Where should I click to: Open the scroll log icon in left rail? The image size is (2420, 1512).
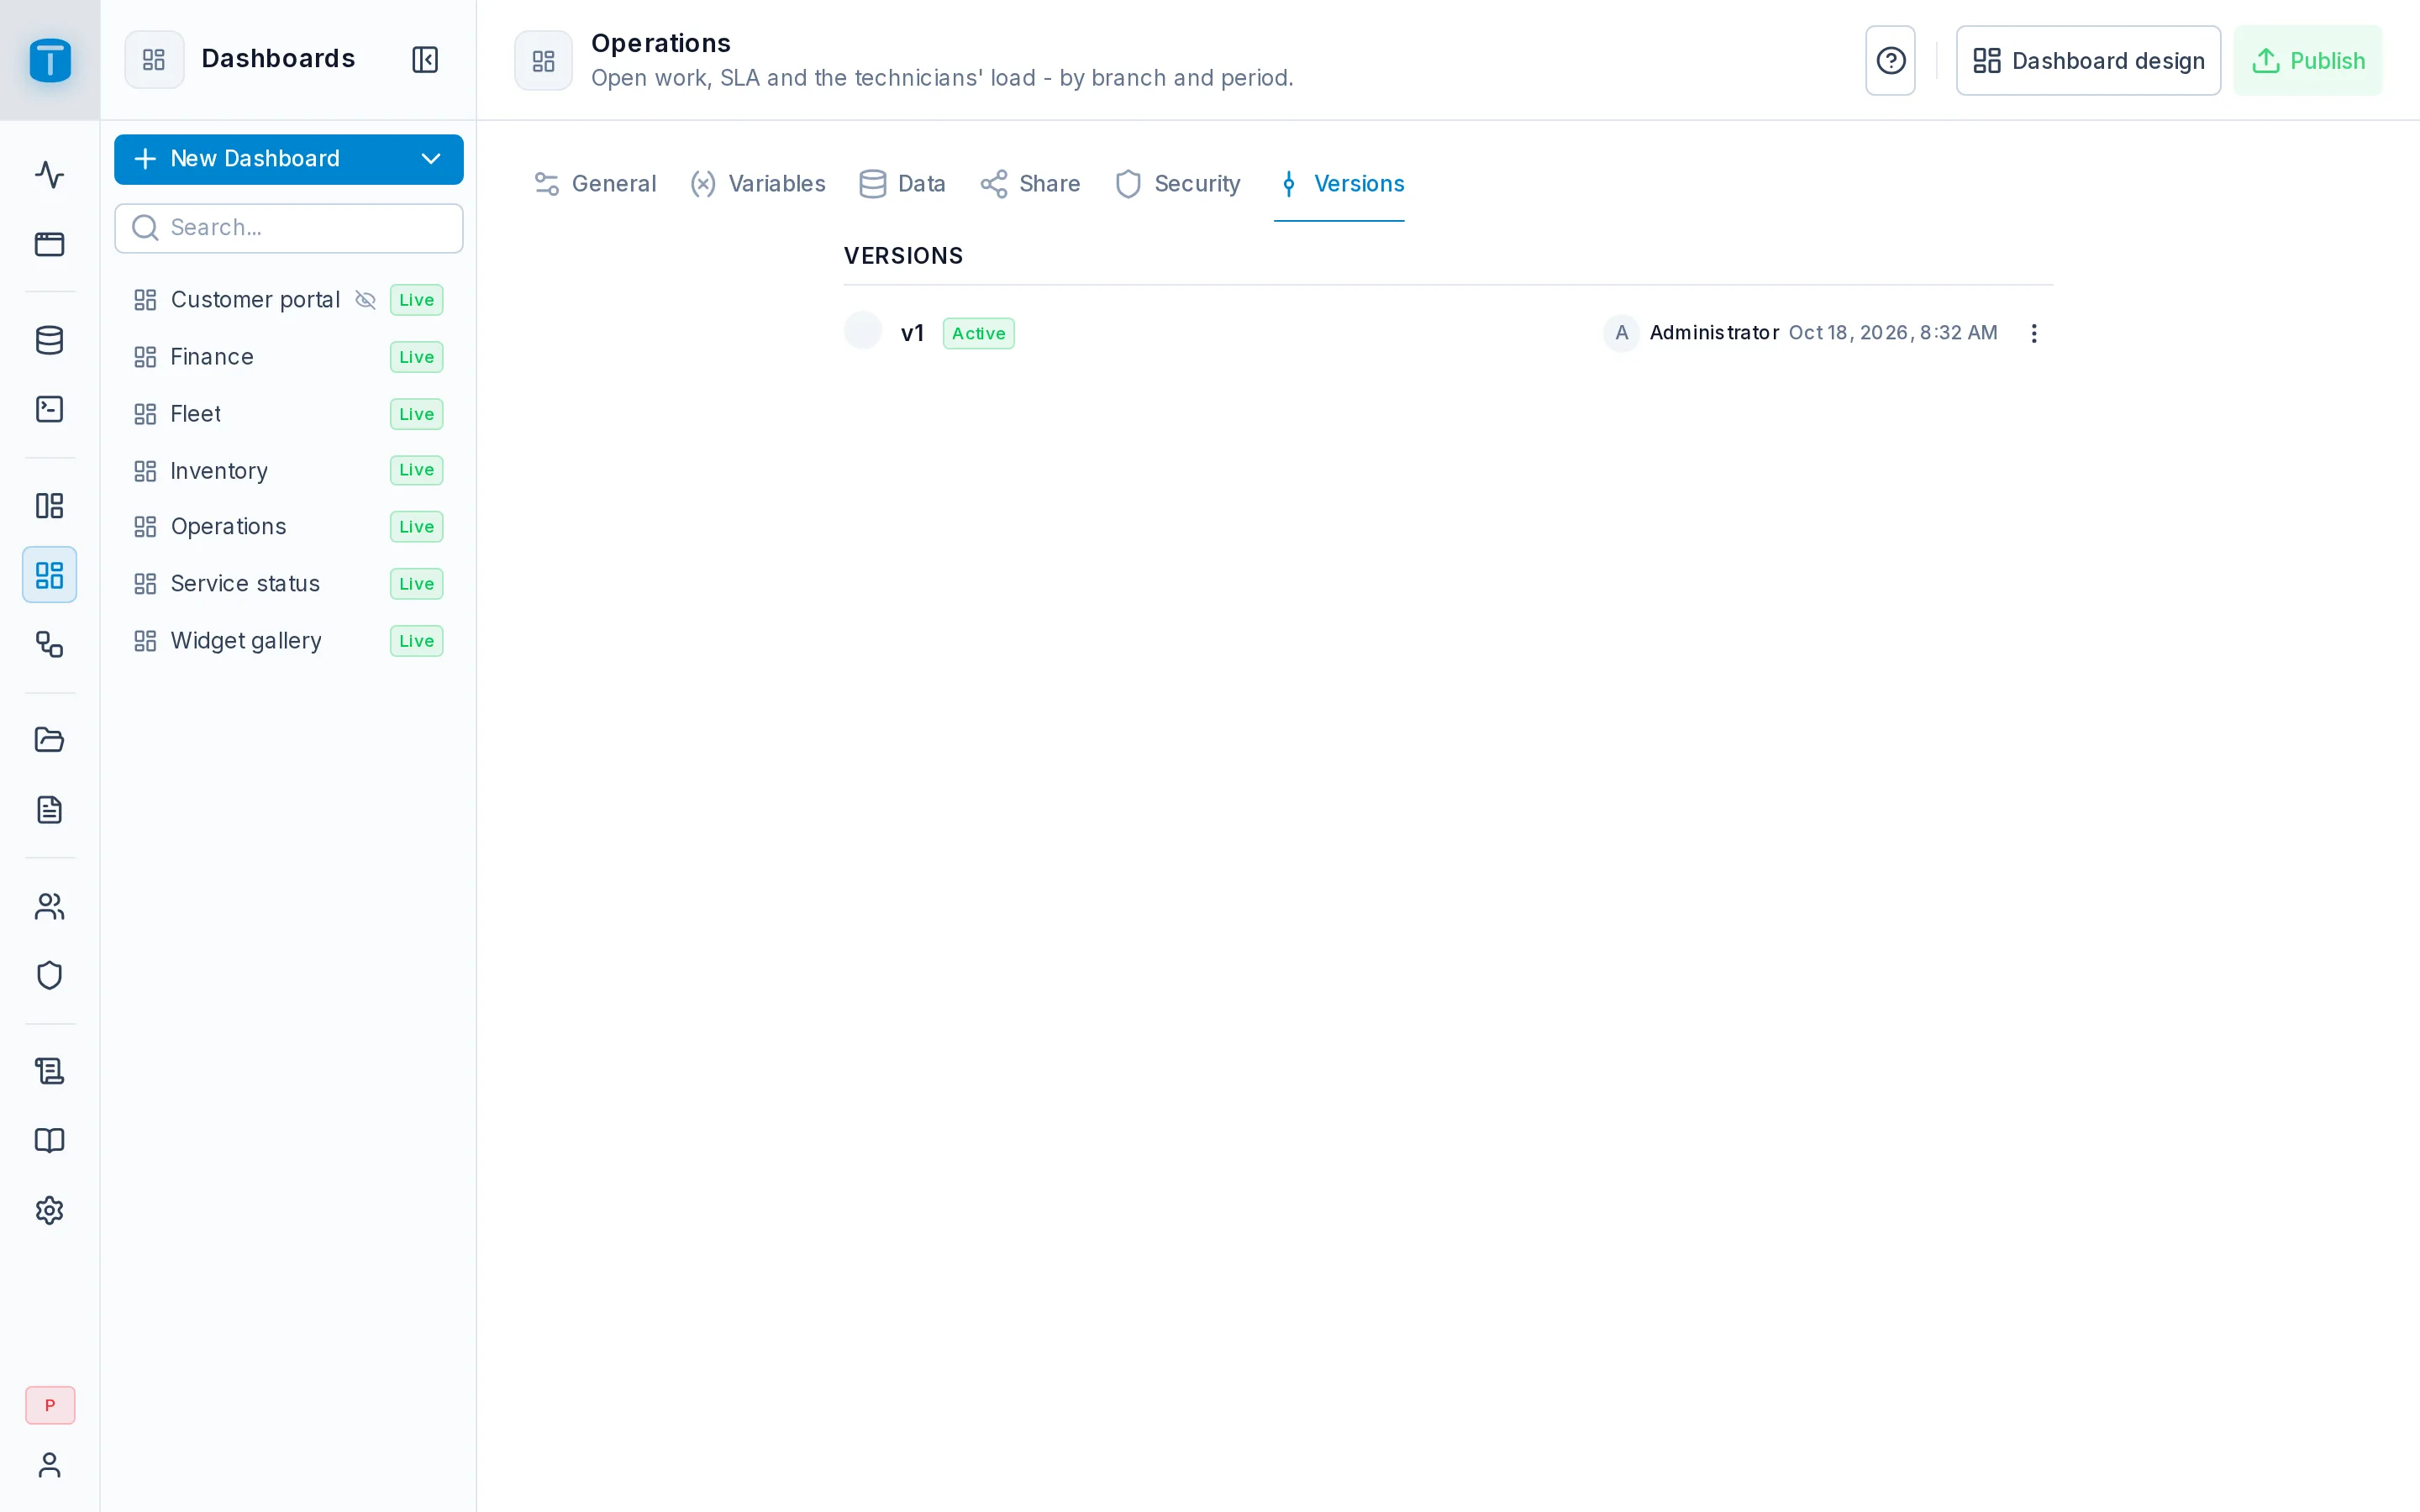point(49,1072)
